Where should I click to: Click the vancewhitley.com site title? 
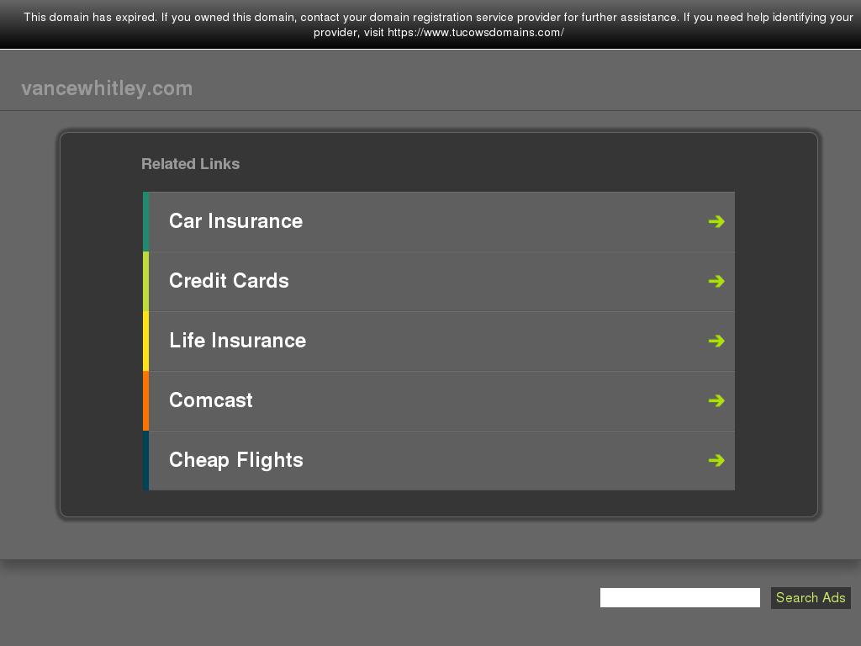coord(107,88)
